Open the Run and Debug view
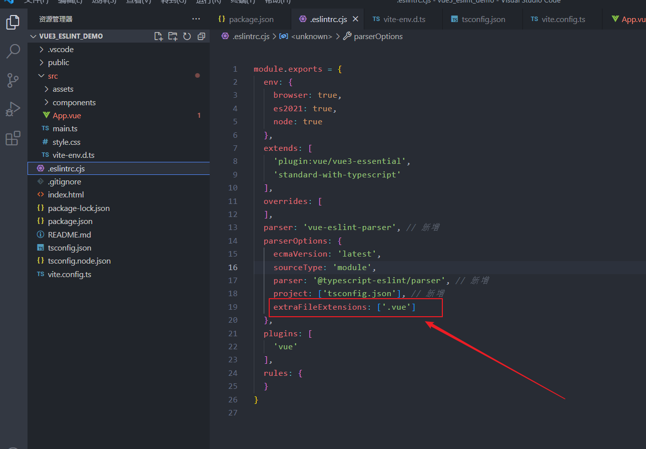The height and width of the screenshot is (449, 646). [x=13, y=109]
